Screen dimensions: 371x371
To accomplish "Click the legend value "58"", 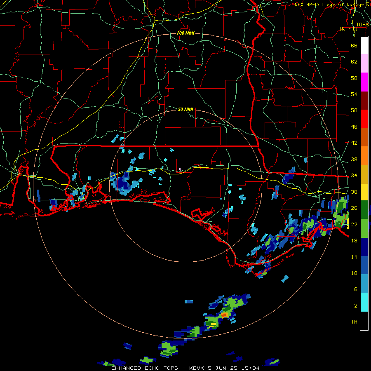I will (354, 78).
